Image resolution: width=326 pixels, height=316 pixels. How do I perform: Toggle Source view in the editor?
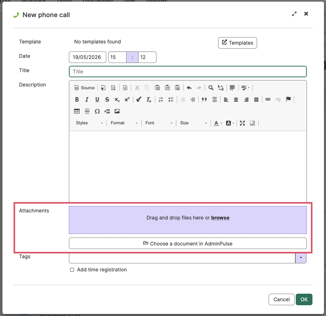click(x=84, y=88)
